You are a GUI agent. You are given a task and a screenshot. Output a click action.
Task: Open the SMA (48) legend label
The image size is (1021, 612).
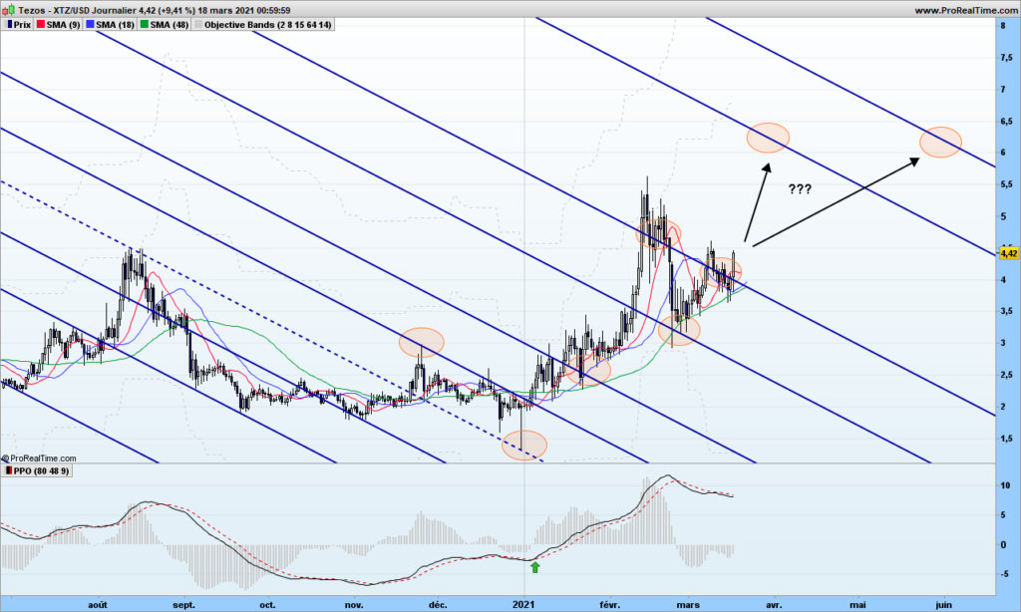click(x=170, y=25)
